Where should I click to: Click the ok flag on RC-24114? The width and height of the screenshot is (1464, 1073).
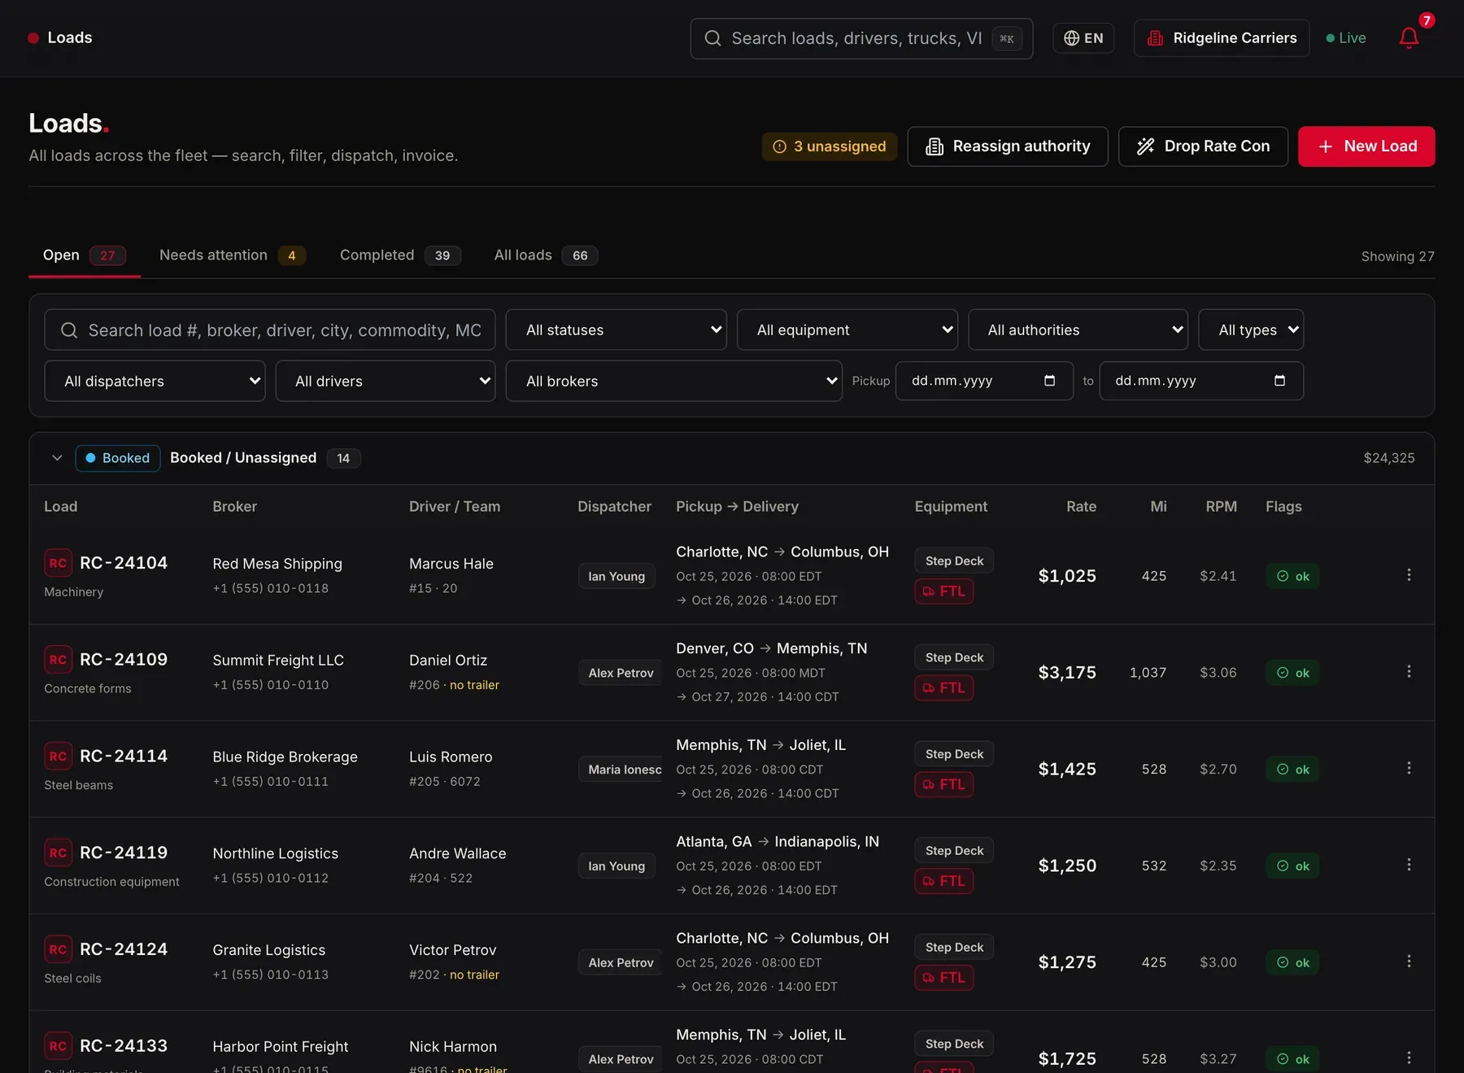[1292, 770]
